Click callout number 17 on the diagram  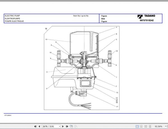pyautogui.click(x=117, y=107)
